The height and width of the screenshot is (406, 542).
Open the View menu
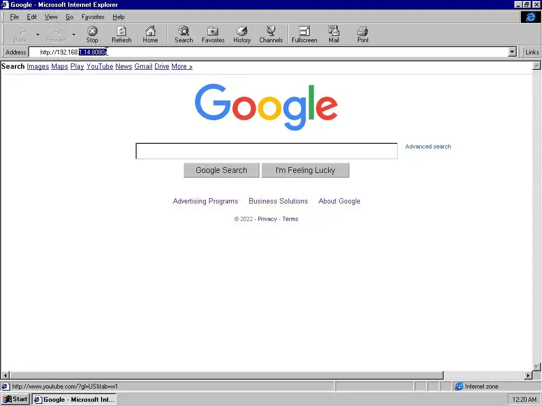click(x=51, y=17)
